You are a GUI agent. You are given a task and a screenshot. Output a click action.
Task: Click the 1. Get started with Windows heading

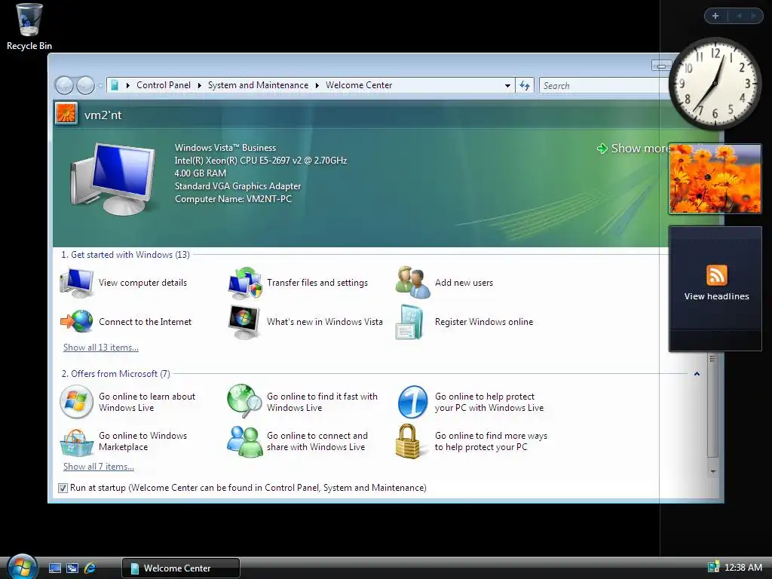point(126,255)
